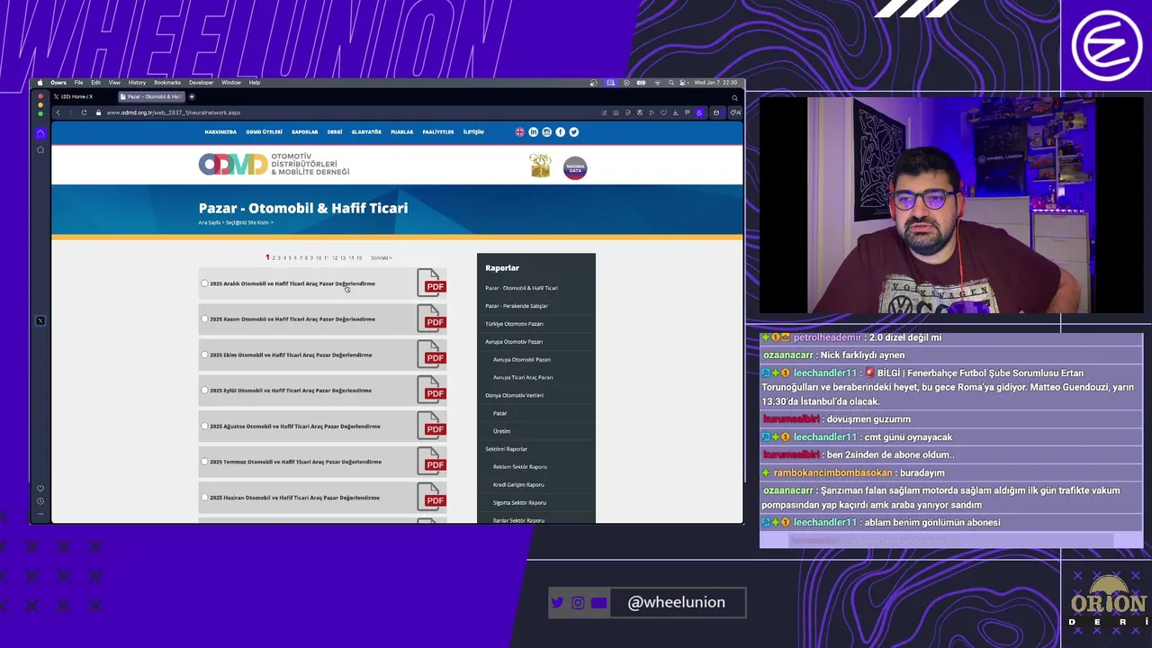Open the Developer menu

[202, 83]
